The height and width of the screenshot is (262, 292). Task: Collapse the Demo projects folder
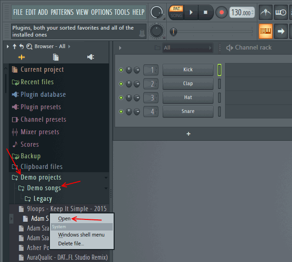click(41, 177)
